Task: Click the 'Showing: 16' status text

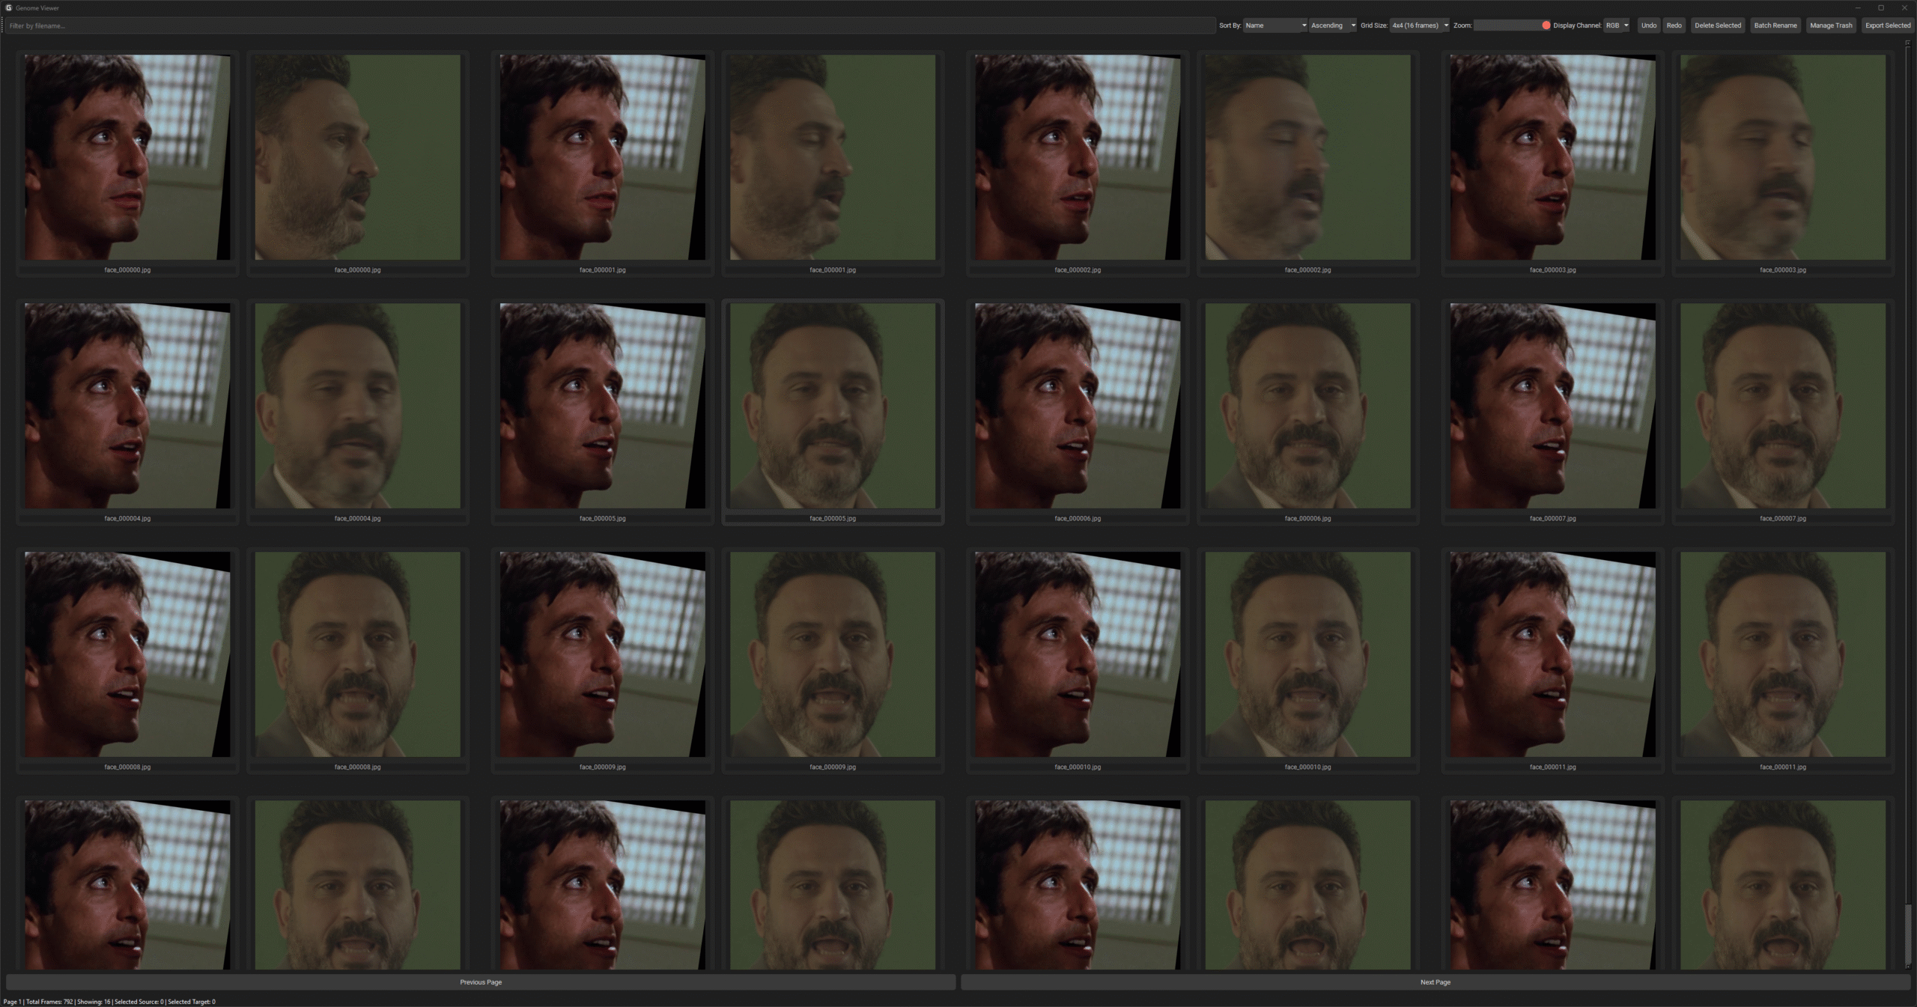Action: pyautogui.click(x=94, y=1002)
